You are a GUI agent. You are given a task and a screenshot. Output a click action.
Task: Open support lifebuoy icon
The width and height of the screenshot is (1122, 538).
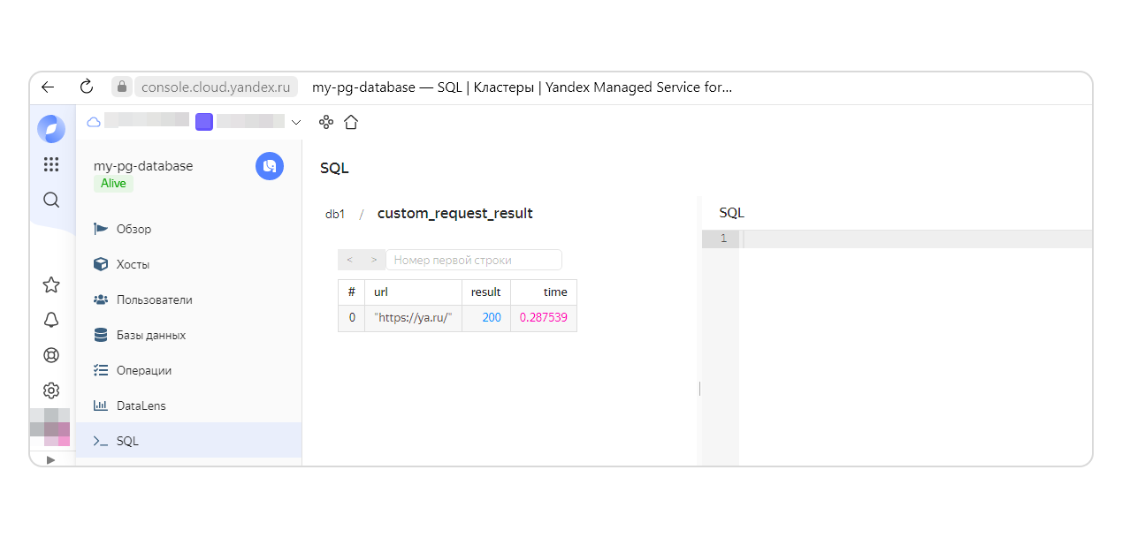click(51, 355)
